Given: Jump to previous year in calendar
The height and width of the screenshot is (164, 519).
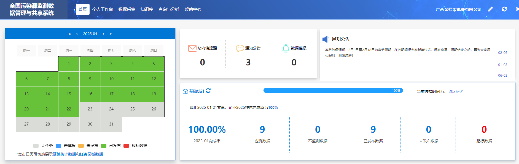Looking at the screenshot, I should click(x=69, y=34).
